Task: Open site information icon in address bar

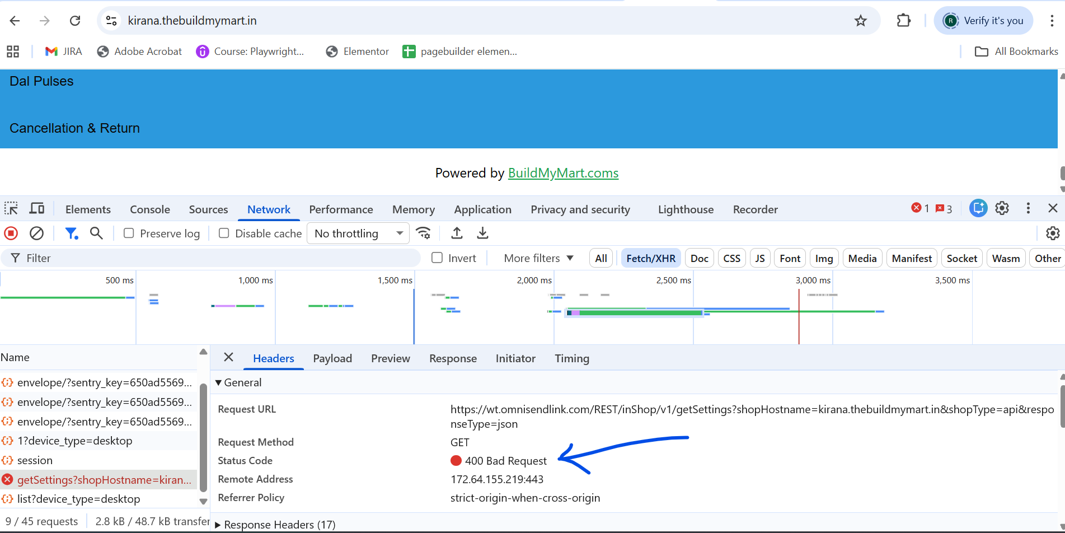Action: coord(111,21)
